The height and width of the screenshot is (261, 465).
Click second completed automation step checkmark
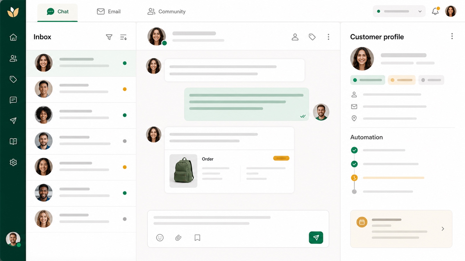[354, 164]
